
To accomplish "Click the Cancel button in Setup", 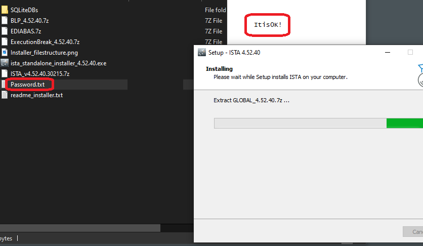I will (x=413, y=232).
